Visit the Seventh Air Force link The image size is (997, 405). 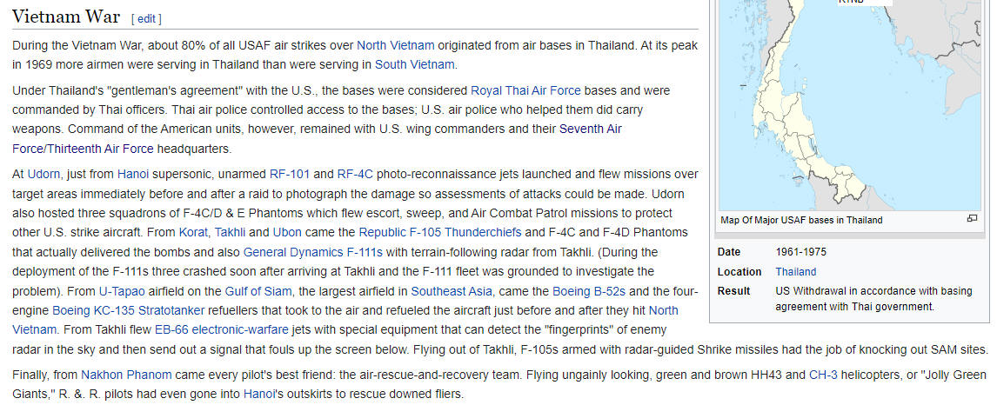(x=590, y=129)
